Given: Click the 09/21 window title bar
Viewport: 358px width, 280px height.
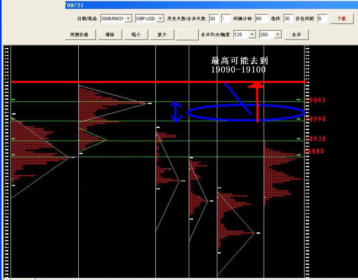Looking at the screenshot, I should [x=211, y=5].
